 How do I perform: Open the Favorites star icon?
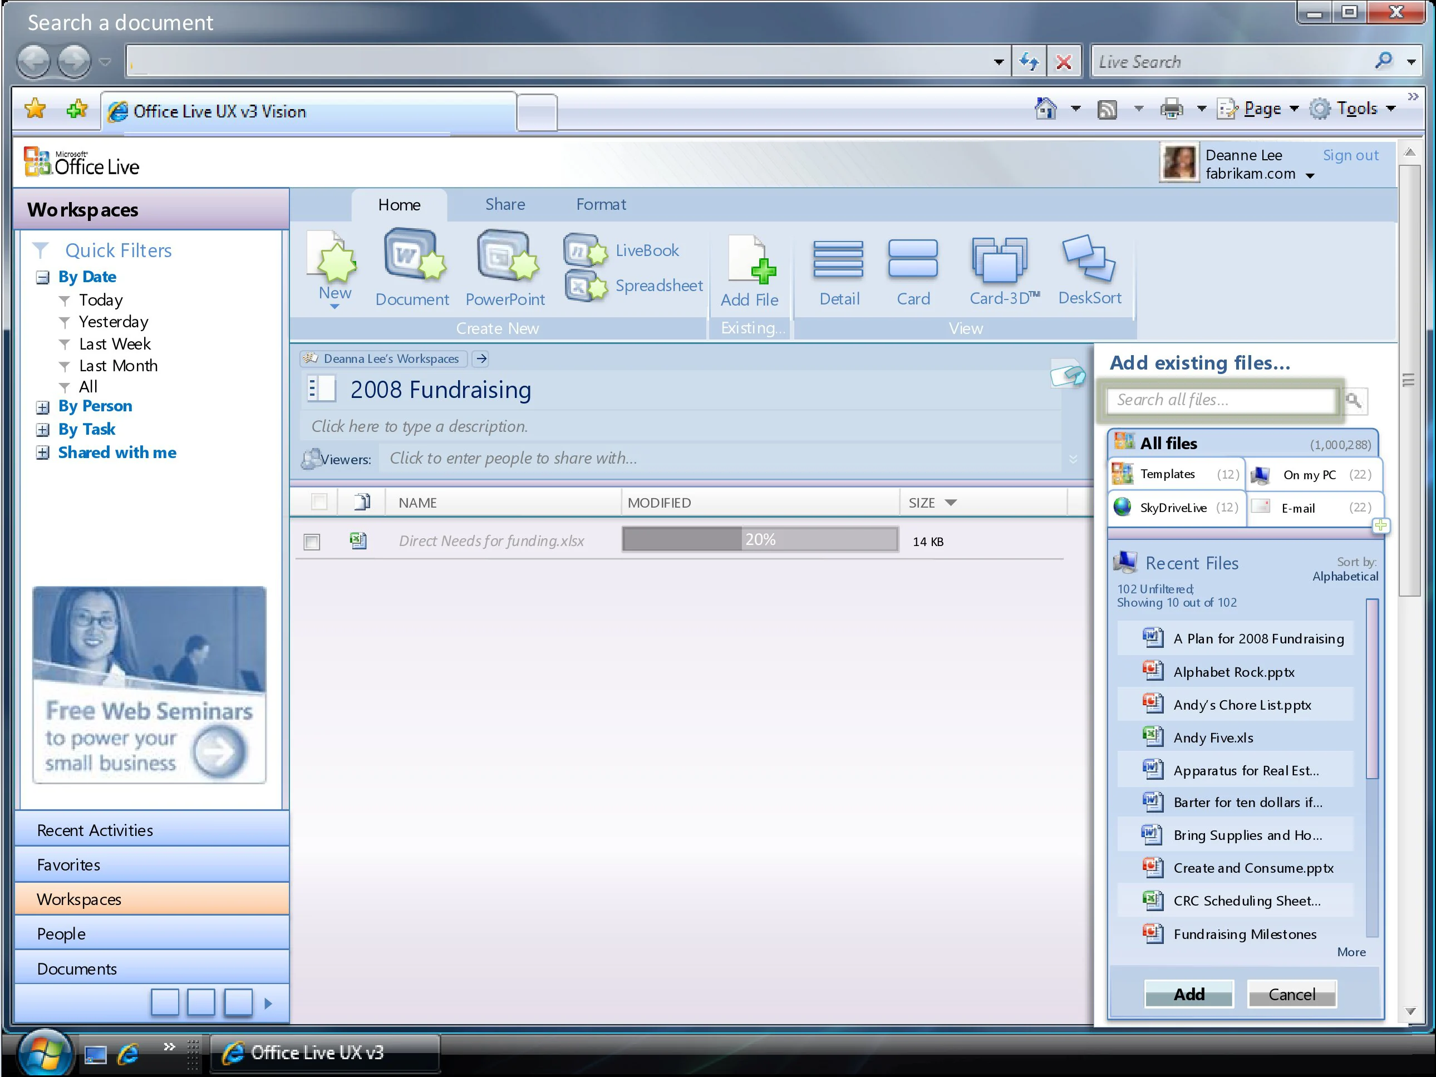35,109
